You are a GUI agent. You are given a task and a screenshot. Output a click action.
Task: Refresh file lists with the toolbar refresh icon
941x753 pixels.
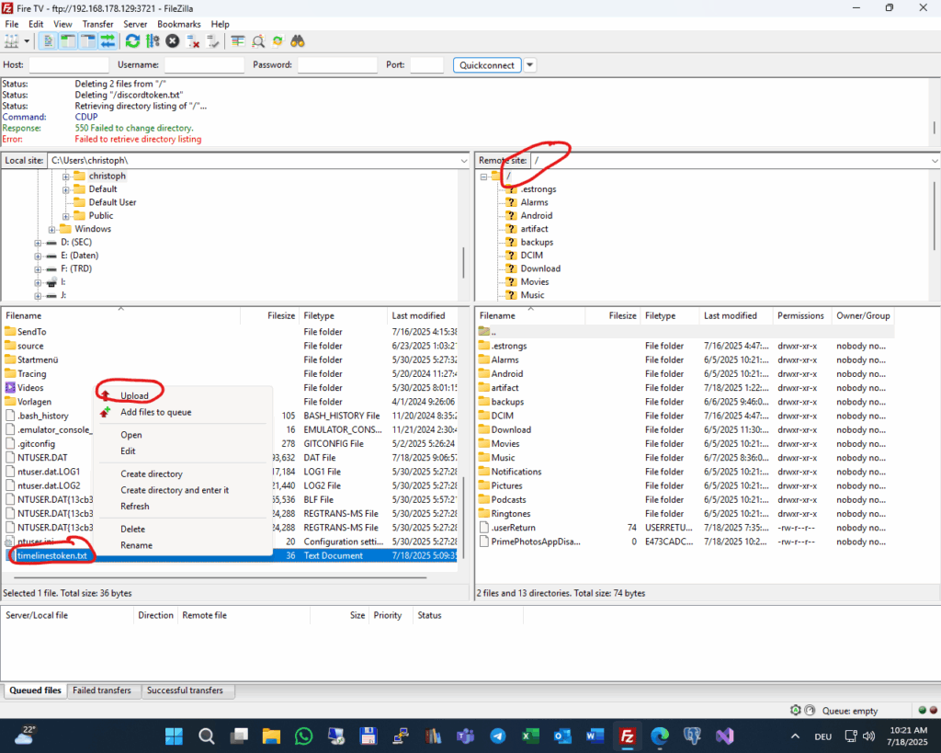pyautogui.click(x=132, y=41)
